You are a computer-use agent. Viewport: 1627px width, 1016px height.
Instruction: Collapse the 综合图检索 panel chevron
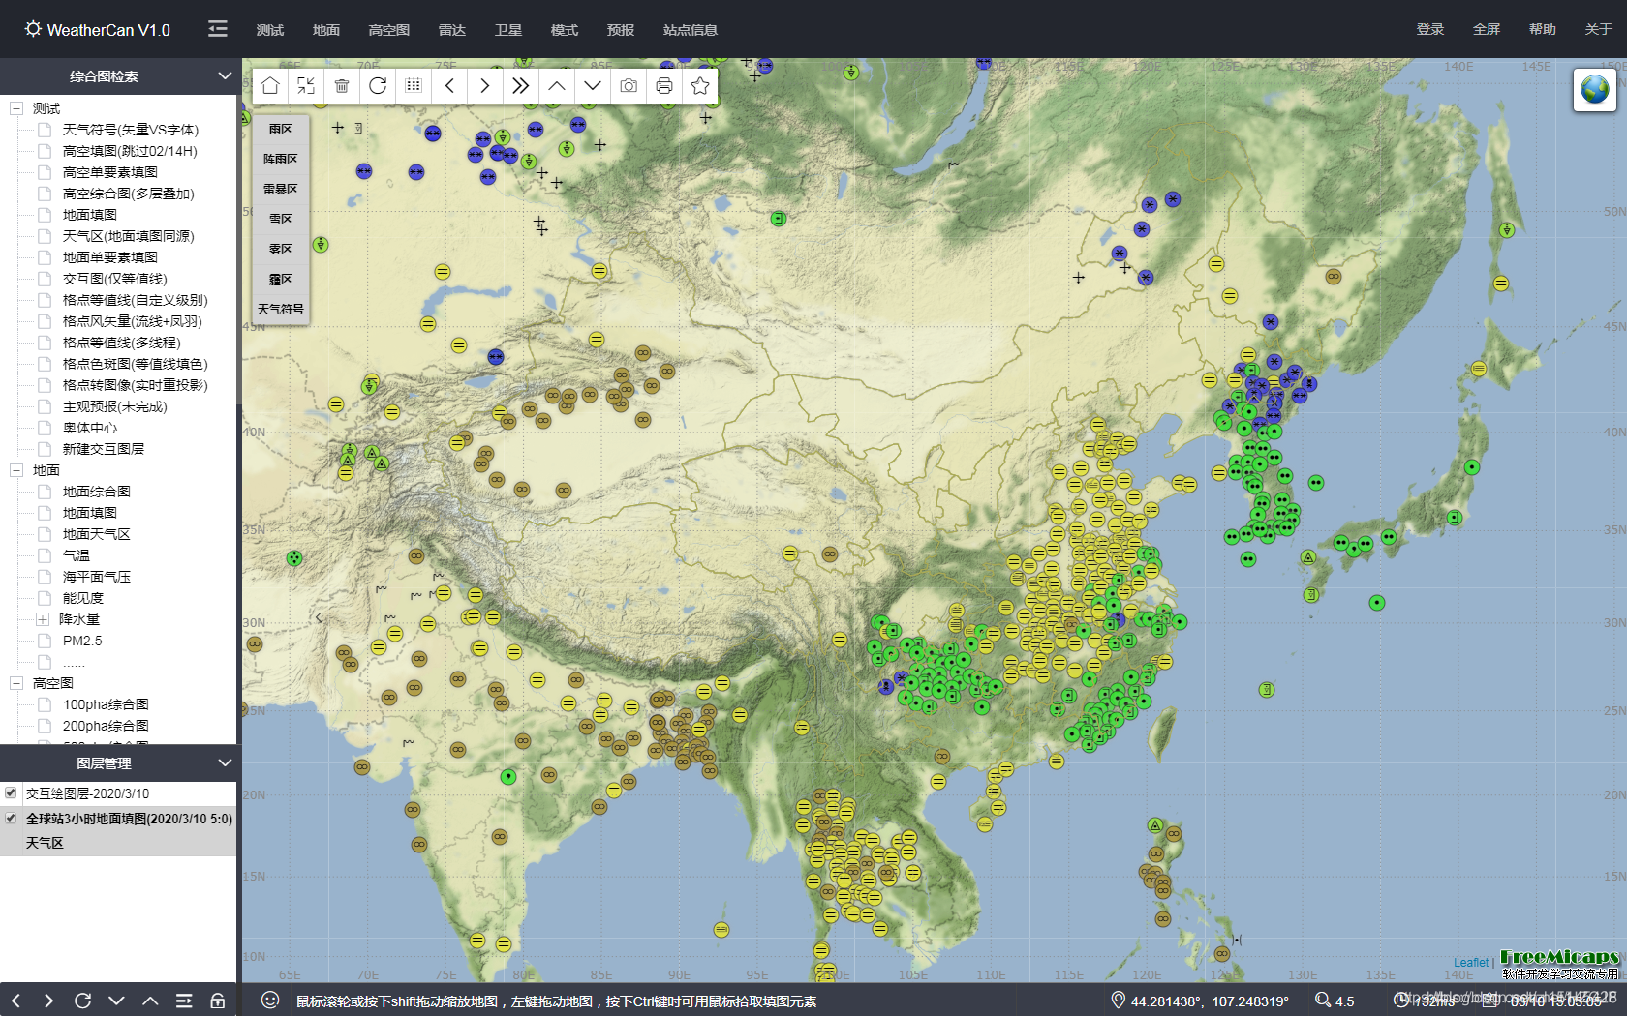(225, 75)
